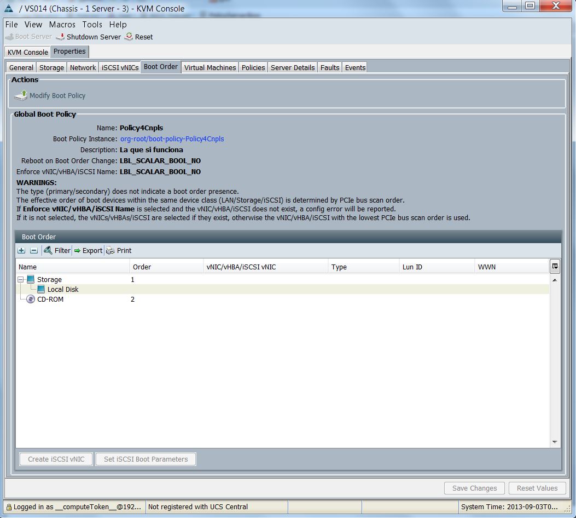
Task: Sort by the Lun ID column header
Action: 437,267
